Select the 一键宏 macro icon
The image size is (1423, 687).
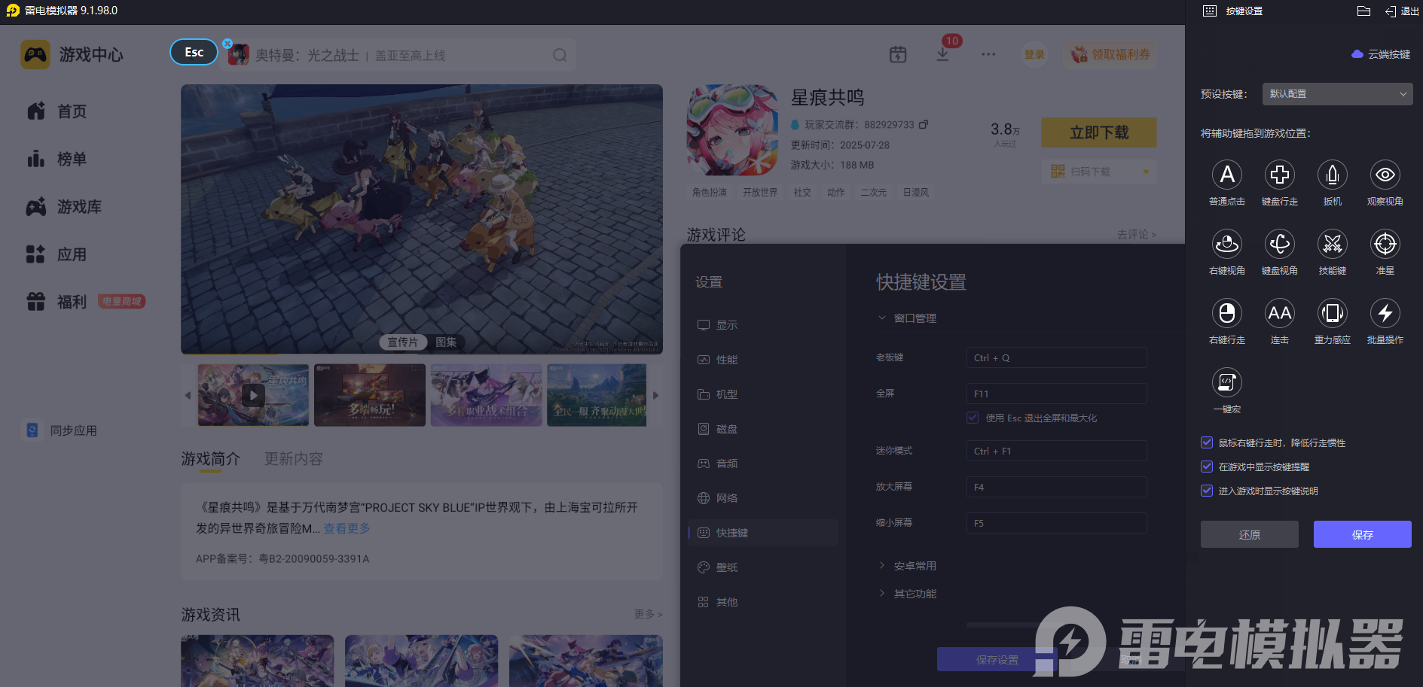tap(1227, 382)
